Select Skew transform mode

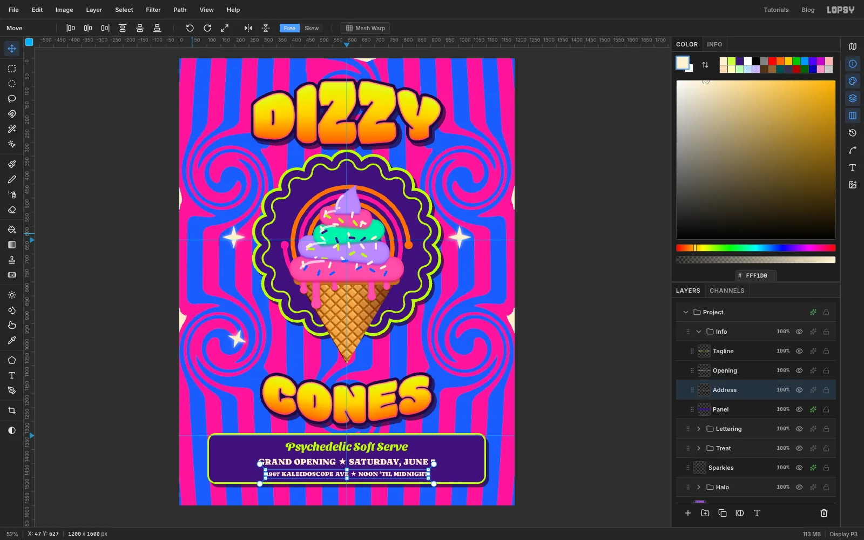(312, 28)
